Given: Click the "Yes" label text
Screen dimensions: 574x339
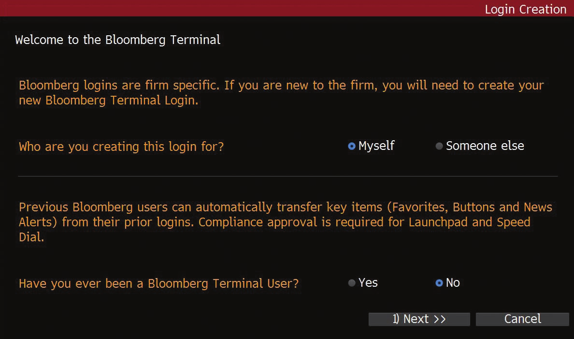Looking at the screenshot, I should pos(368,283).
